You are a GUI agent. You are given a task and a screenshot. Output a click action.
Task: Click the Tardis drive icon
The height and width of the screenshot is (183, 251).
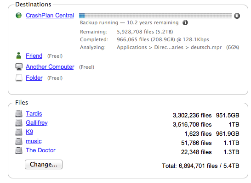click(x=19, y=114)
